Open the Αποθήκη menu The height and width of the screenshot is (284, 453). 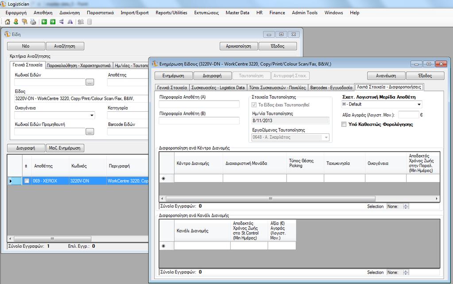pos(43,13)
